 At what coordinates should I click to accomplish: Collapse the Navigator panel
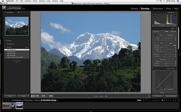5,12
